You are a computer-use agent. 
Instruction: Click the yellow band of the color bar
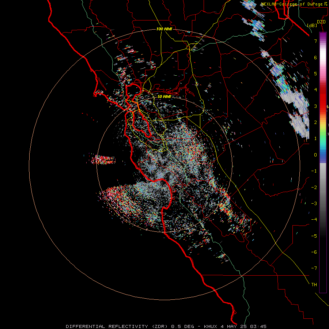coord(323,125)
